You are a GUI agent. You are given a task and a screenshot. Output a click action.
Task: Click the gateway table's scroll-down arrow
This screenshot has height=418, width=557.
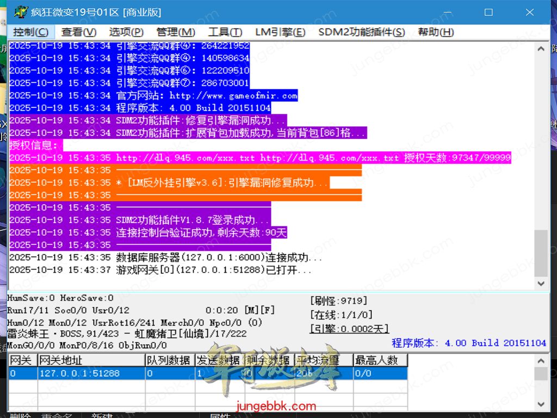pyautogui.click(x=541, y=404)
